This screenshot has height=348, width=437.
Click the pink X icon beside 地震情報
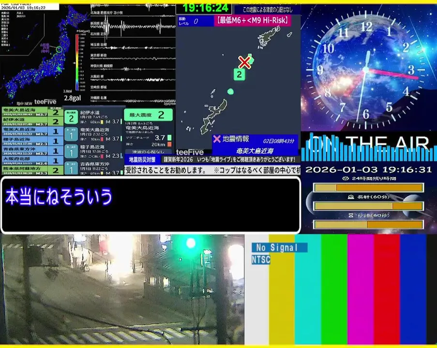[x=216, y=139]
